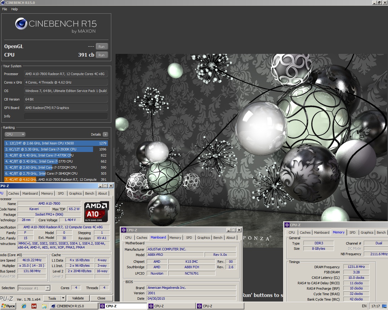
Task: Click the Tools button in CPU-Z
Action: (x=52, y=298)
